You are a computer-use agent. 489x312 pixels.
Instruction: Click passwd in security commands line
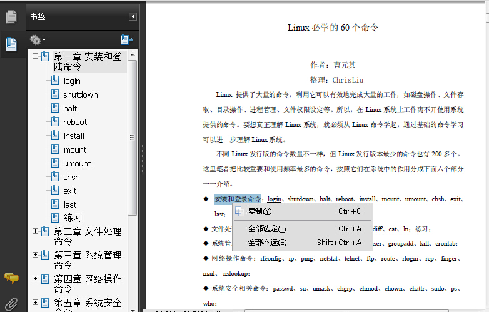point(283,289)
